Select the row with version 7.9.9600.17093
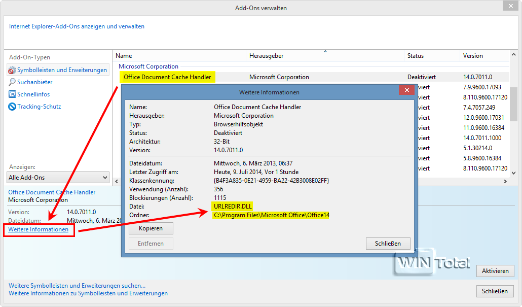The image size is (522, 307). pos(482,87)
